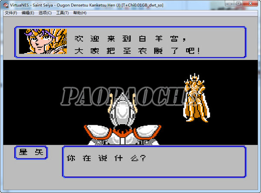
Task: Open the 编辑(E) menu
Action: point(28,13)
